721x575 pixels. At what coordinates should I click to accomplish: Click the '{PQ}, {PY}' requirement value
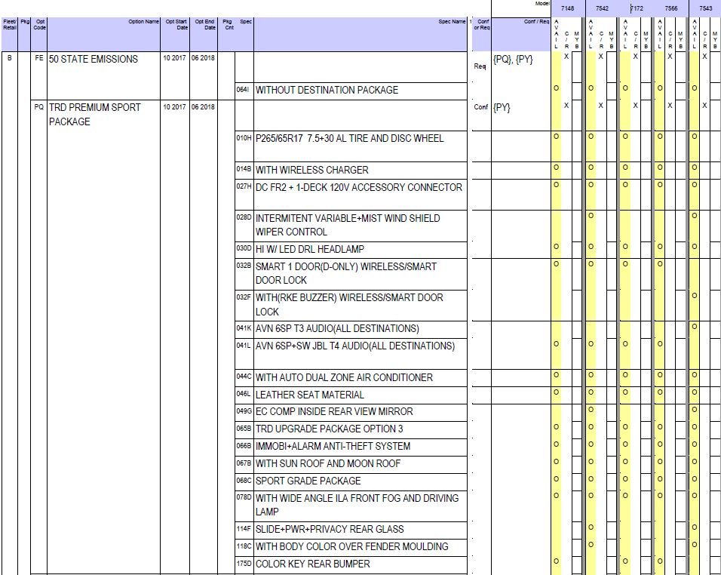(513, 60)
